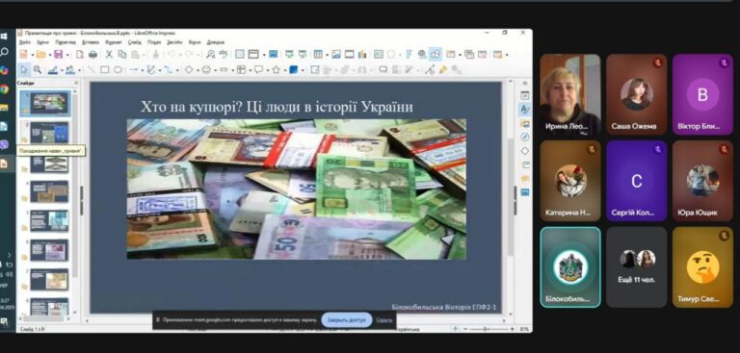Open the Формат menu
Image resolution: width=740 pixels, height=353 pixels.
[114, 42]
